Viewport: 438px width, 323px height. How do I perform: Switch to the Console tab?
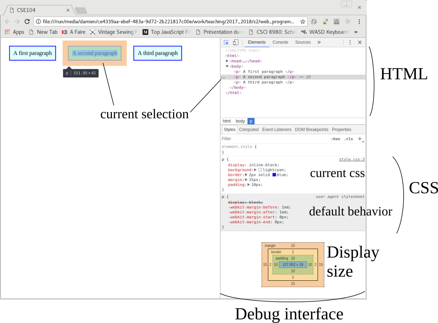coord(280,42)
